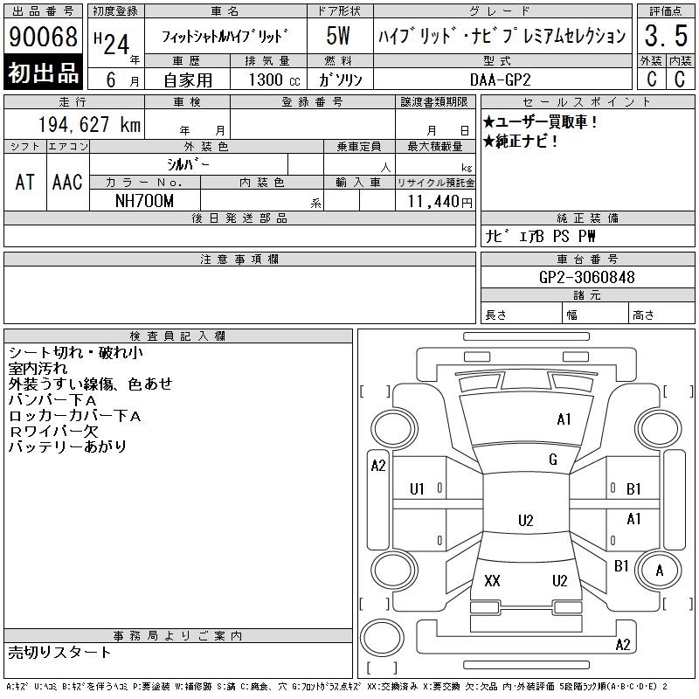The image size is (699, 699).
Task: Select the A2 mark beside the front fender
Action: click(378, 466)
